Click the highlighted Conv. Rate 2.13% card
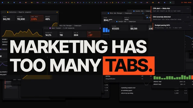 click(37, 18)
